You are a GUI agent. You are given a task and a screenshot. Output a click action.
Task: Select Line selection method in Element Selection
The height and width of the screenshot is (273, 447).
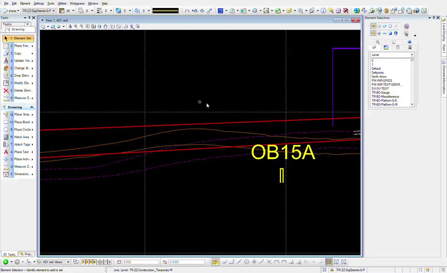[x=396, y=26]
